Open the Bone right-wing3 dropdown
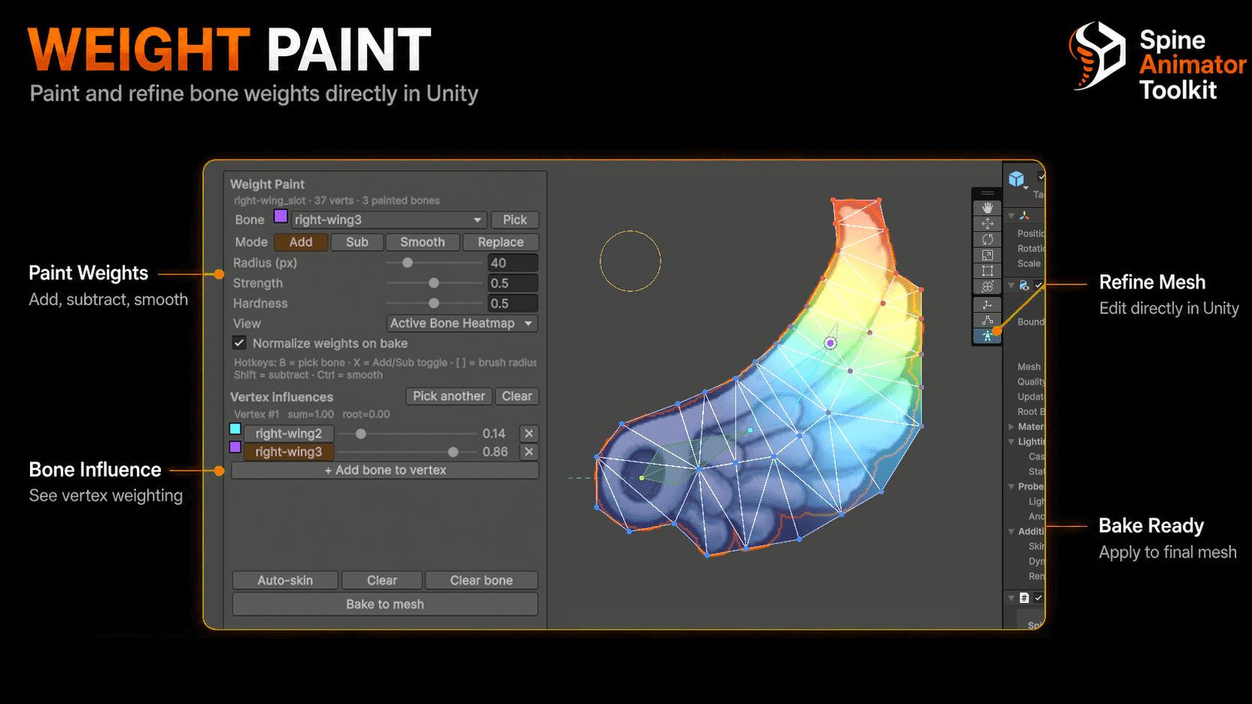This screenshot has width=1252, height=704. (x=389, y=220)
